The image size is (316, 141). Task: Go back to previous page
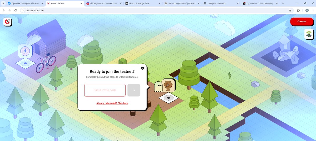pyautogui.click(x=4, y=10)
